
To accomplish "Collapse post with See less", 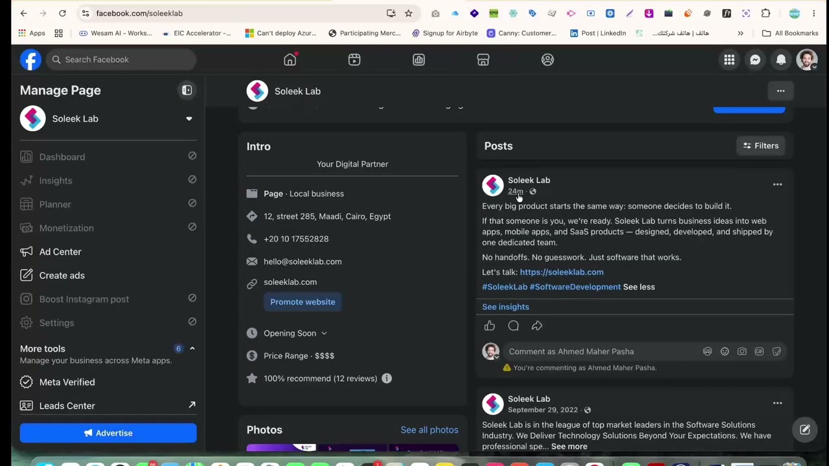I will 639,287.
